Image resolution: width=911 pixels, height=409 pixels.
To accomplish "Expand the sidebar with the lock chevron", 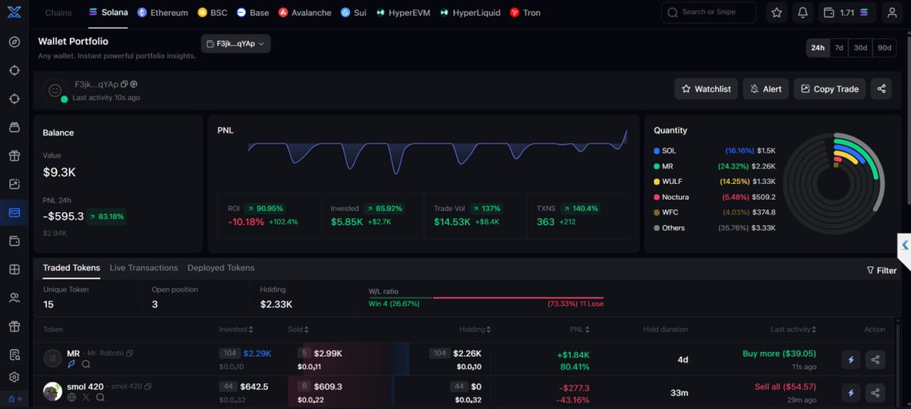I will tap(15, 398).
